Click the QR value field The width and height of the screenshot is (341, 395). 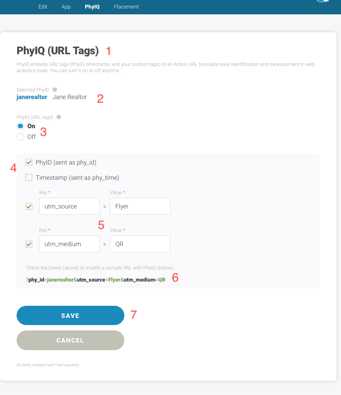click(140, 244)
